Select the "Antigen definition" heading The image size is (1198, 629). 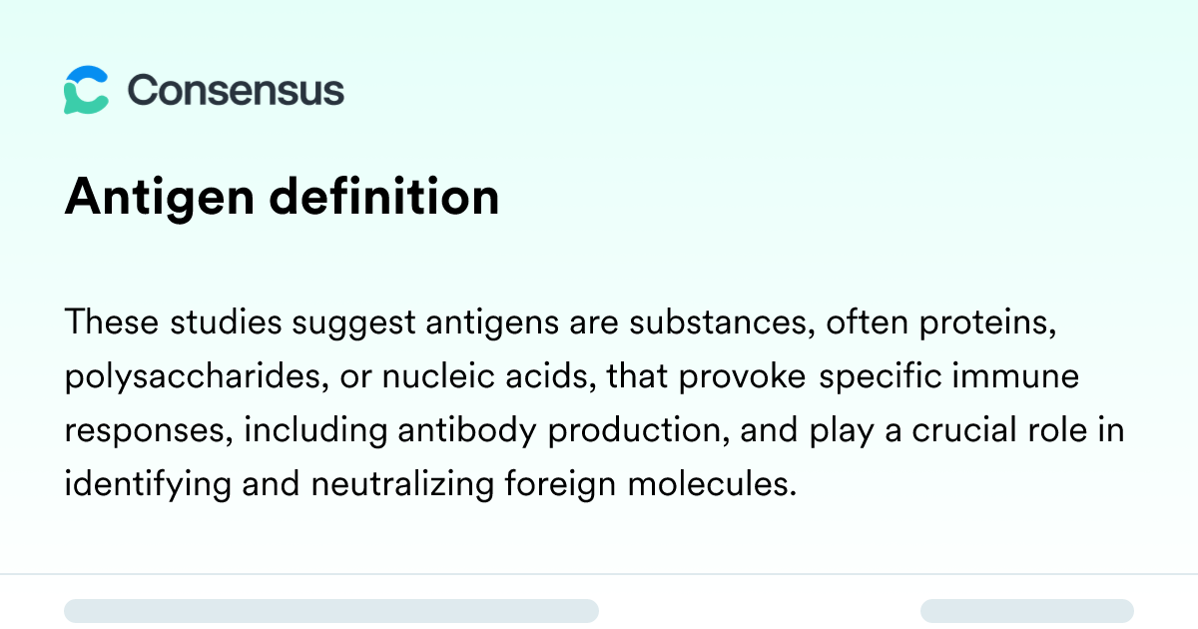coord(282,198)
